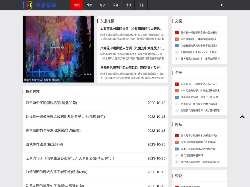Open sidebar item 孤独凄凉的游戏名
The height and width of the screenshot is (187, 250).
[200, 162]
